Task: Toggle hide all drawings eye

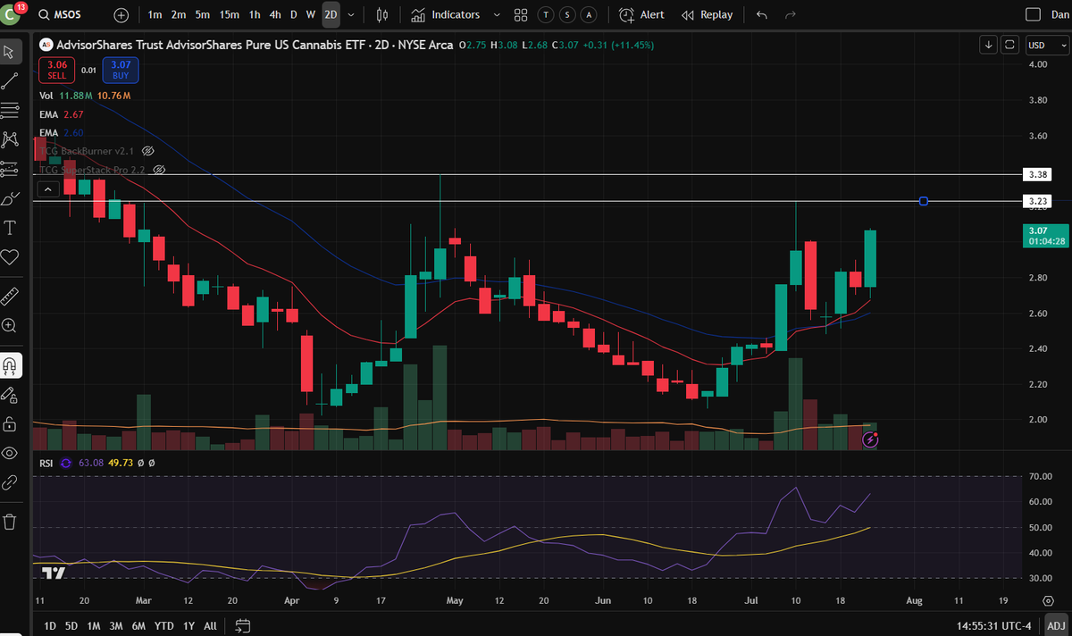Action: (11, 453)
